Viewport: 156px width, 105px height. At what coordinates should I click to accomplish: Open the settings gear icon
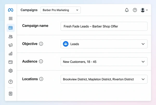coord(11,71)
